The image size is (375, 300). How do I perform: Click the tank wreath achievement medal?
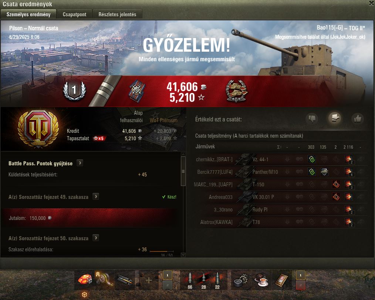(237, 92)
